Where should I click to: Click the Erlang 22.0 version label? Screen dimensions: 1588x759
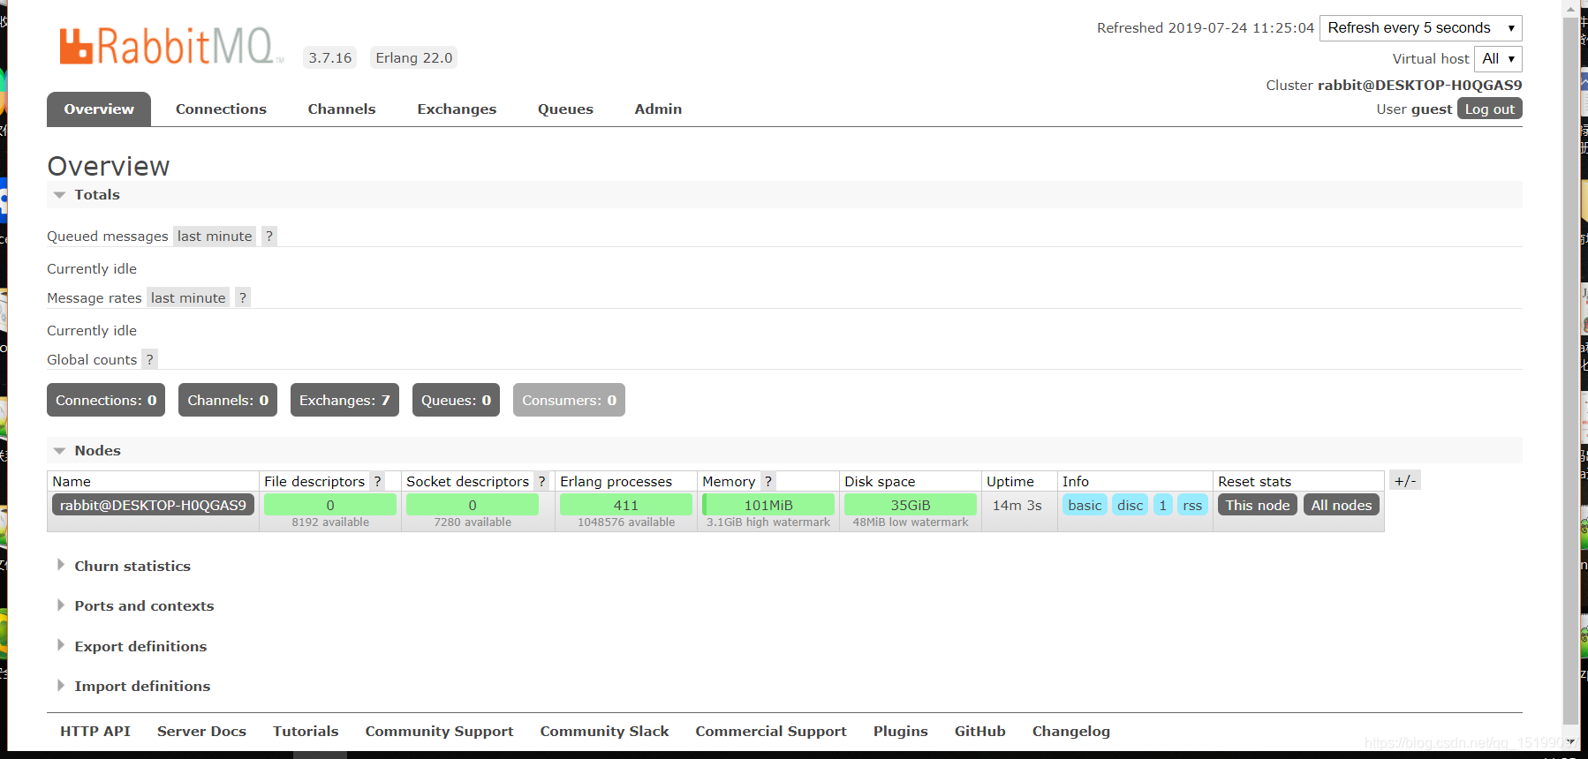tap(414, 57)
